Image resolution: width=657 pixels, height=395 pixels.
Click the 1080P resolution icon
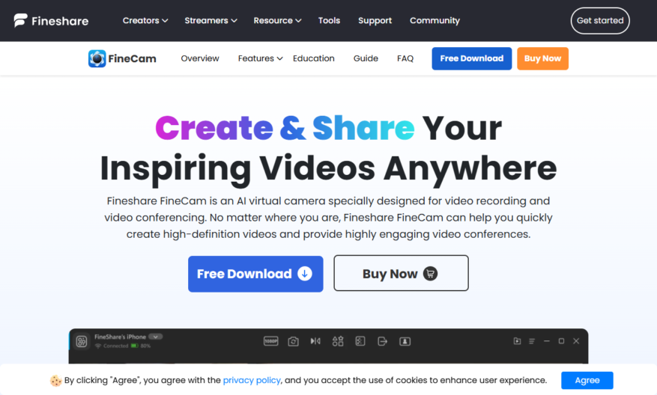tap(270, 341)
